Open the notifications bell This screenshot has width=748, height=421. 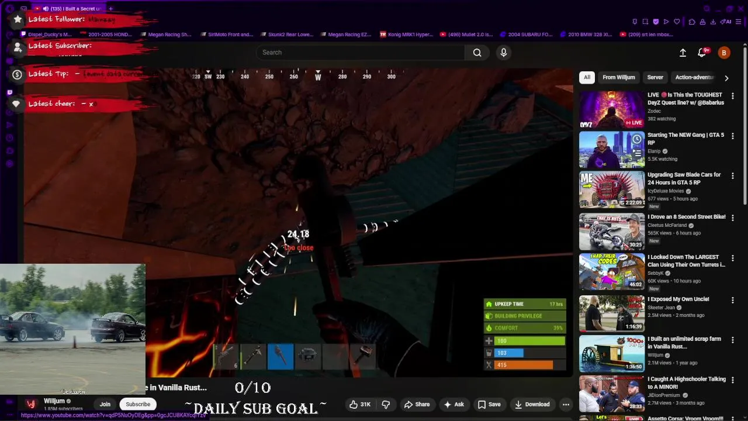click(702, 53)
